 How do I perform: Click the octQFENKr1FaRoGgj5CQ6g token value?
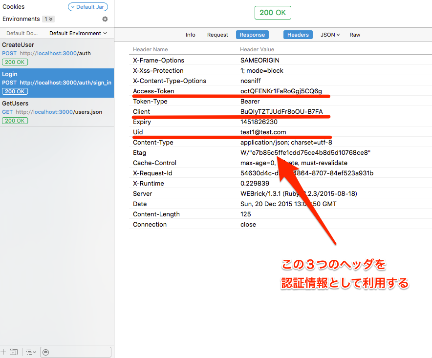281,91
